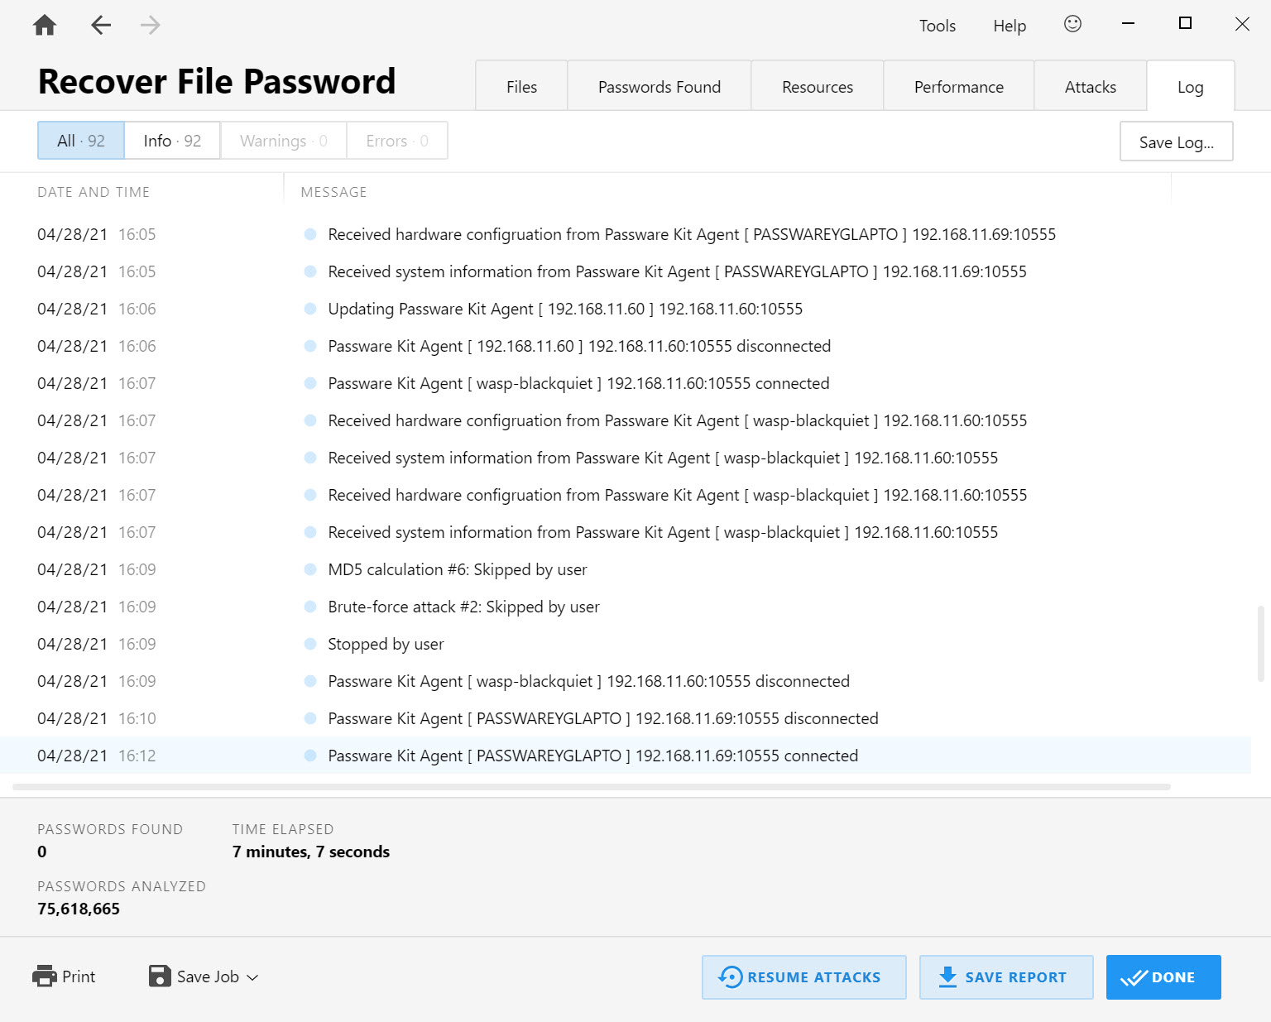Select the 16:12 PASSWAREYGLAPTO connected message
Screen dimensions: 1271x1022
click(592, 756)
